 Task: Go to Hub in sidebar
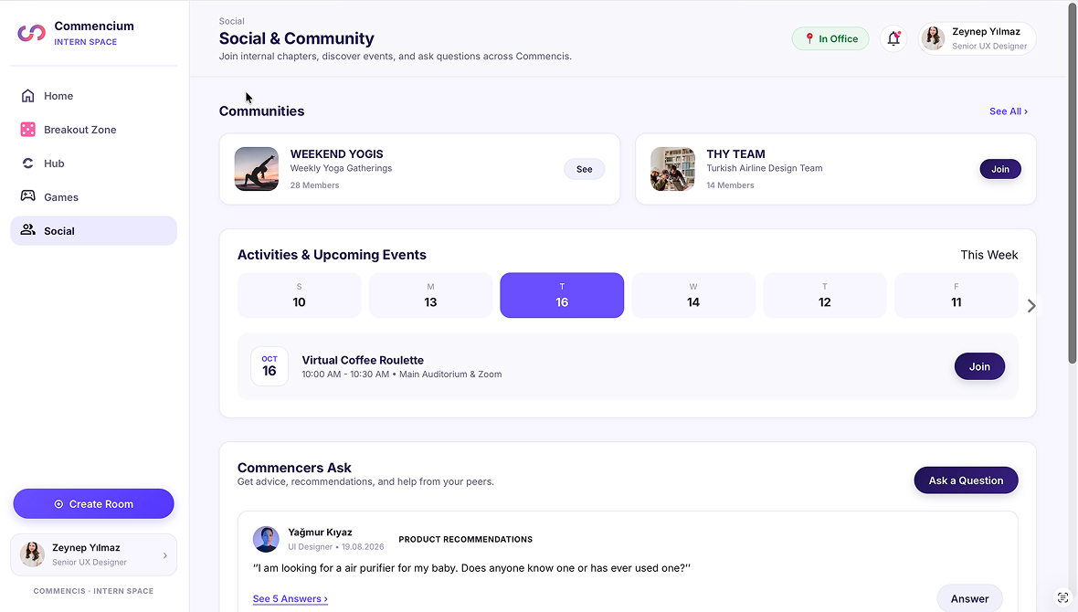point(93,163)
